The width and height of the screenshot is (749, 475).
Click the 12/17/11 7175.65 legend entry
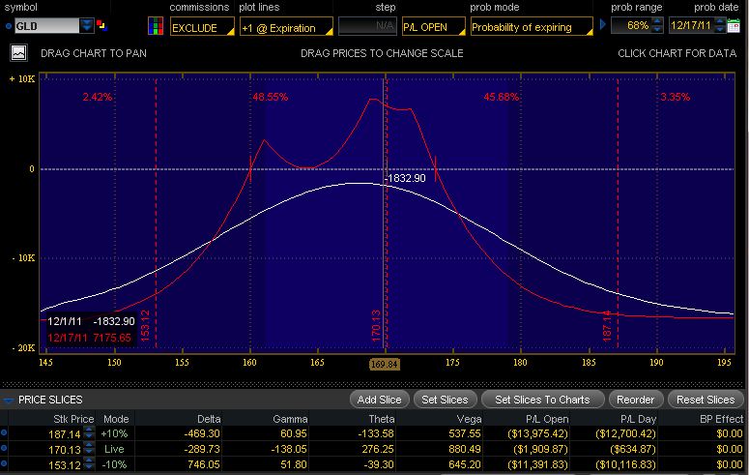click(89, 338)
